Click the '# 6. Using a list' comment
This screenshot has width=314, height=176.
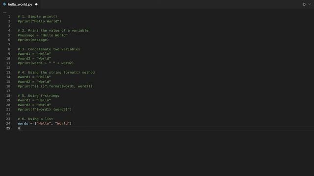click(35, 119)
